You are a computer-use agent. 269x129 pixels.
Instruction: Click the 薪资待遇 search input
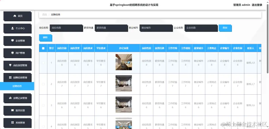pos(111,28)
